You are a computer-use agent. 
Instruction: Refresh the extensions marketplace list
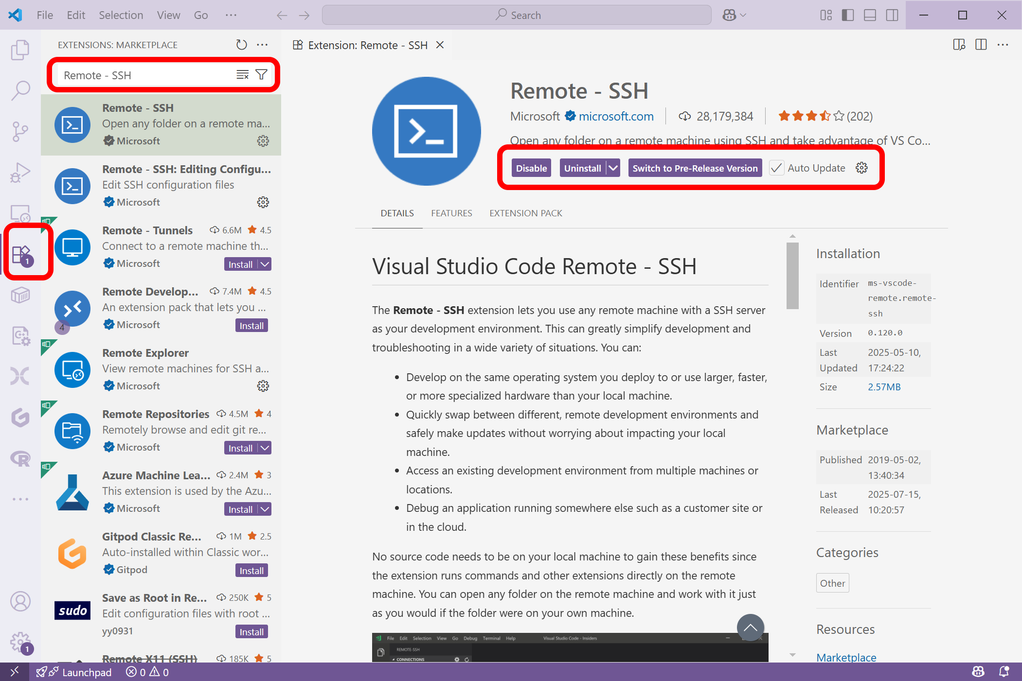point(241,44)
